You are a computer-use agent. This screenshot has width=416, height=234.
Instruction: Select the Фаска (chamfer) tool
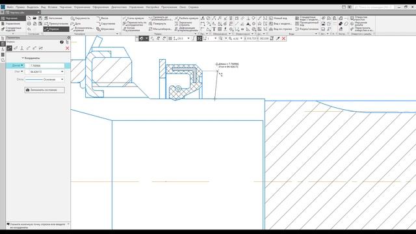tap(103, 18)
